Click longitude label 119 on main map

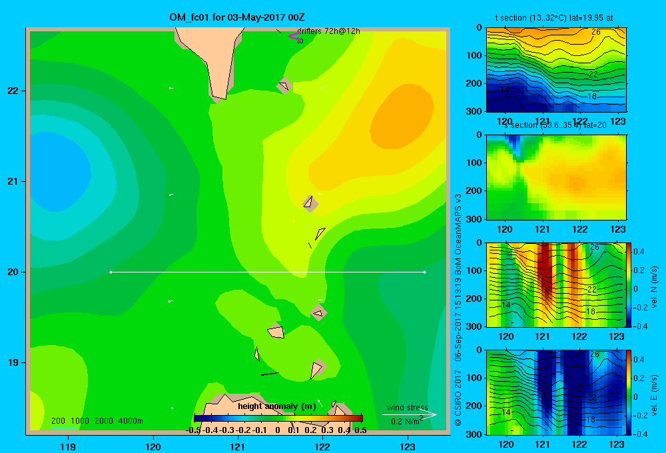coord(68,446)
